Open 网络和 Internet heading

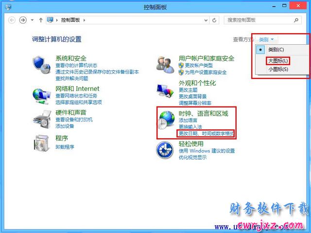click(x=77, y=89)
